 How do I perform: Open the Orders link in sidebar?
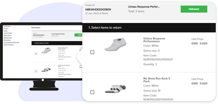(x=6, y=31)
